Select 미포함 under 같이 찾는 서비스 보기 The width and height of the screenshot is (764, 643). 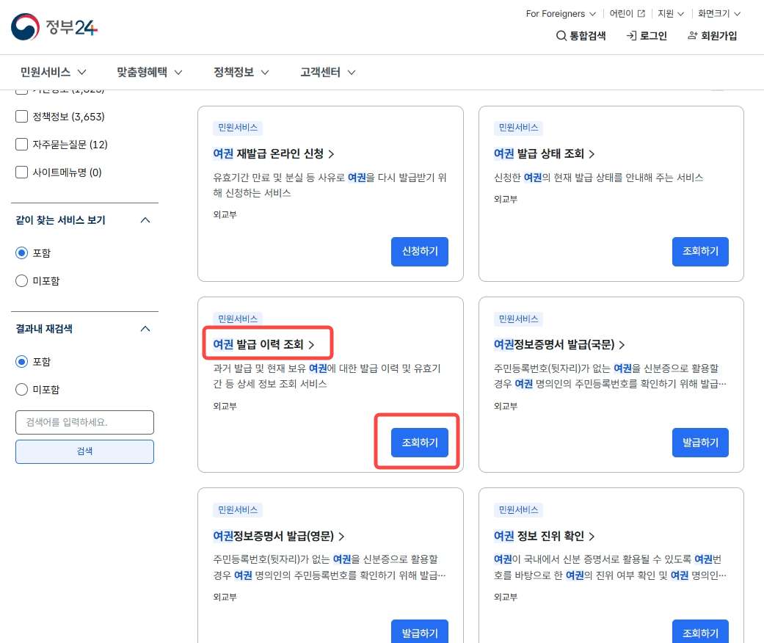(21, 280)
